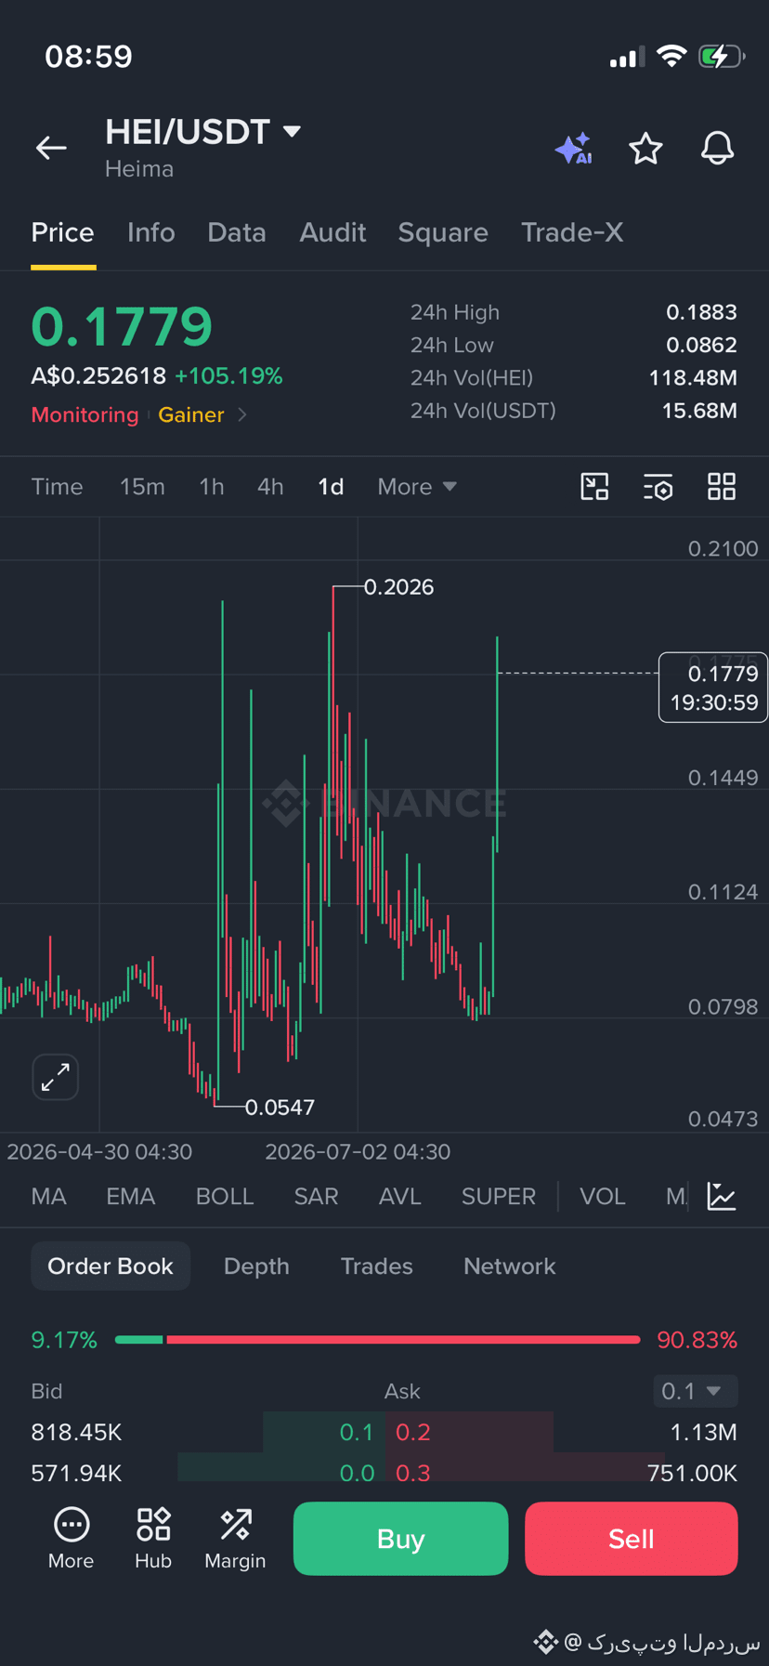Open the More timeframes dropdown
769x1666 pixels.
point(417,487)
